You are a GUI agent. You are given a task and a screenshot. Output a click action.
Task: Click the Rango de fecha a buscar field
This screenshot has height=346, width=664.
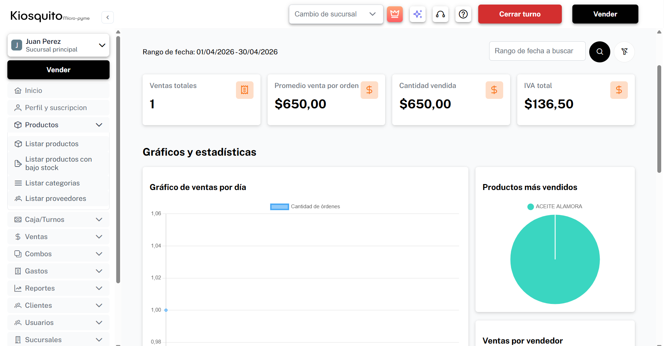click(537, 51)
